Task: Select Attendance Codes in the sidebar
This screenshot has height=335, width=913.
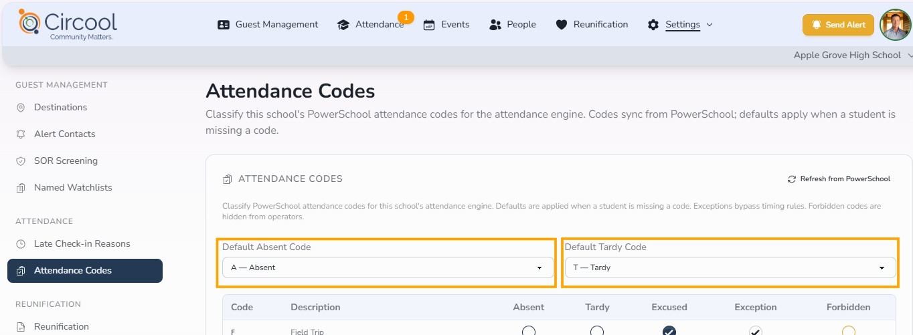Action: click(85, 271)
